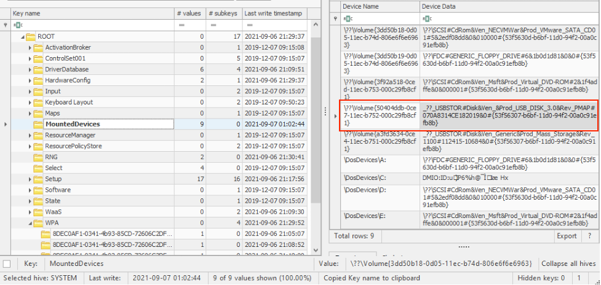This screenshot has width=601, height=285.
Task: Click the Device Data filter operator icon
Action: (427, 18)
